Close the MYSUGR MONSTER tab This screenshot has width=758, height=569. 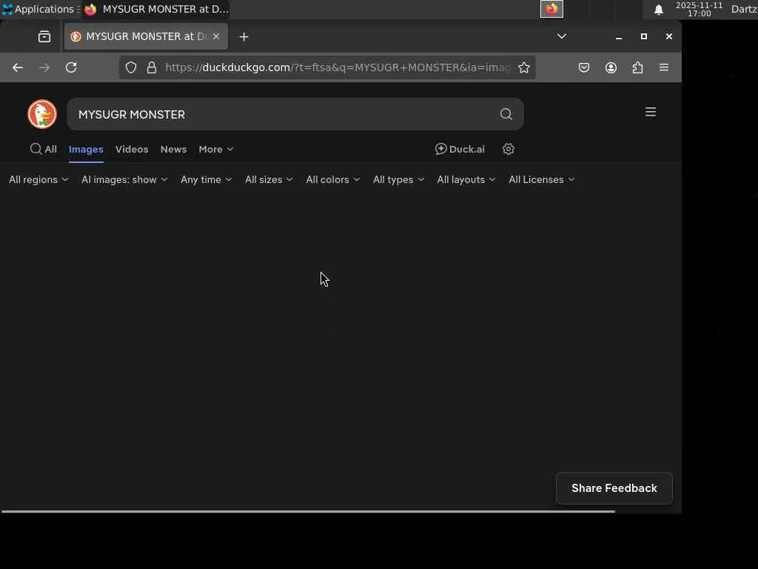click(x=216, y=36)
